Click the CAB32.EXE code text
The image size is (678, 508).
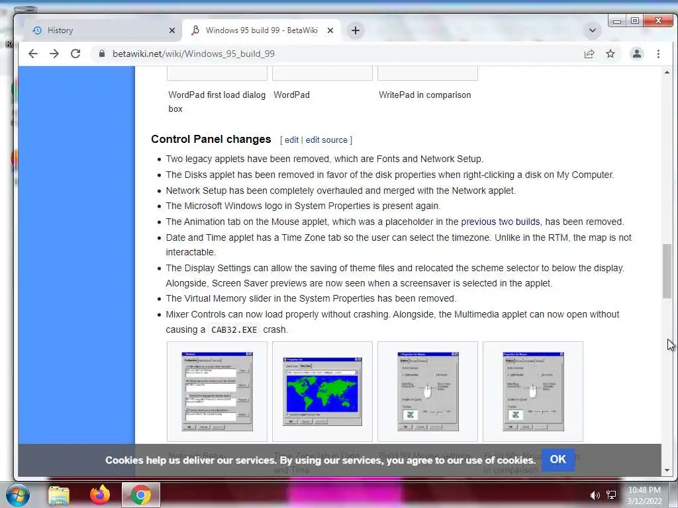tap(234, 329)
